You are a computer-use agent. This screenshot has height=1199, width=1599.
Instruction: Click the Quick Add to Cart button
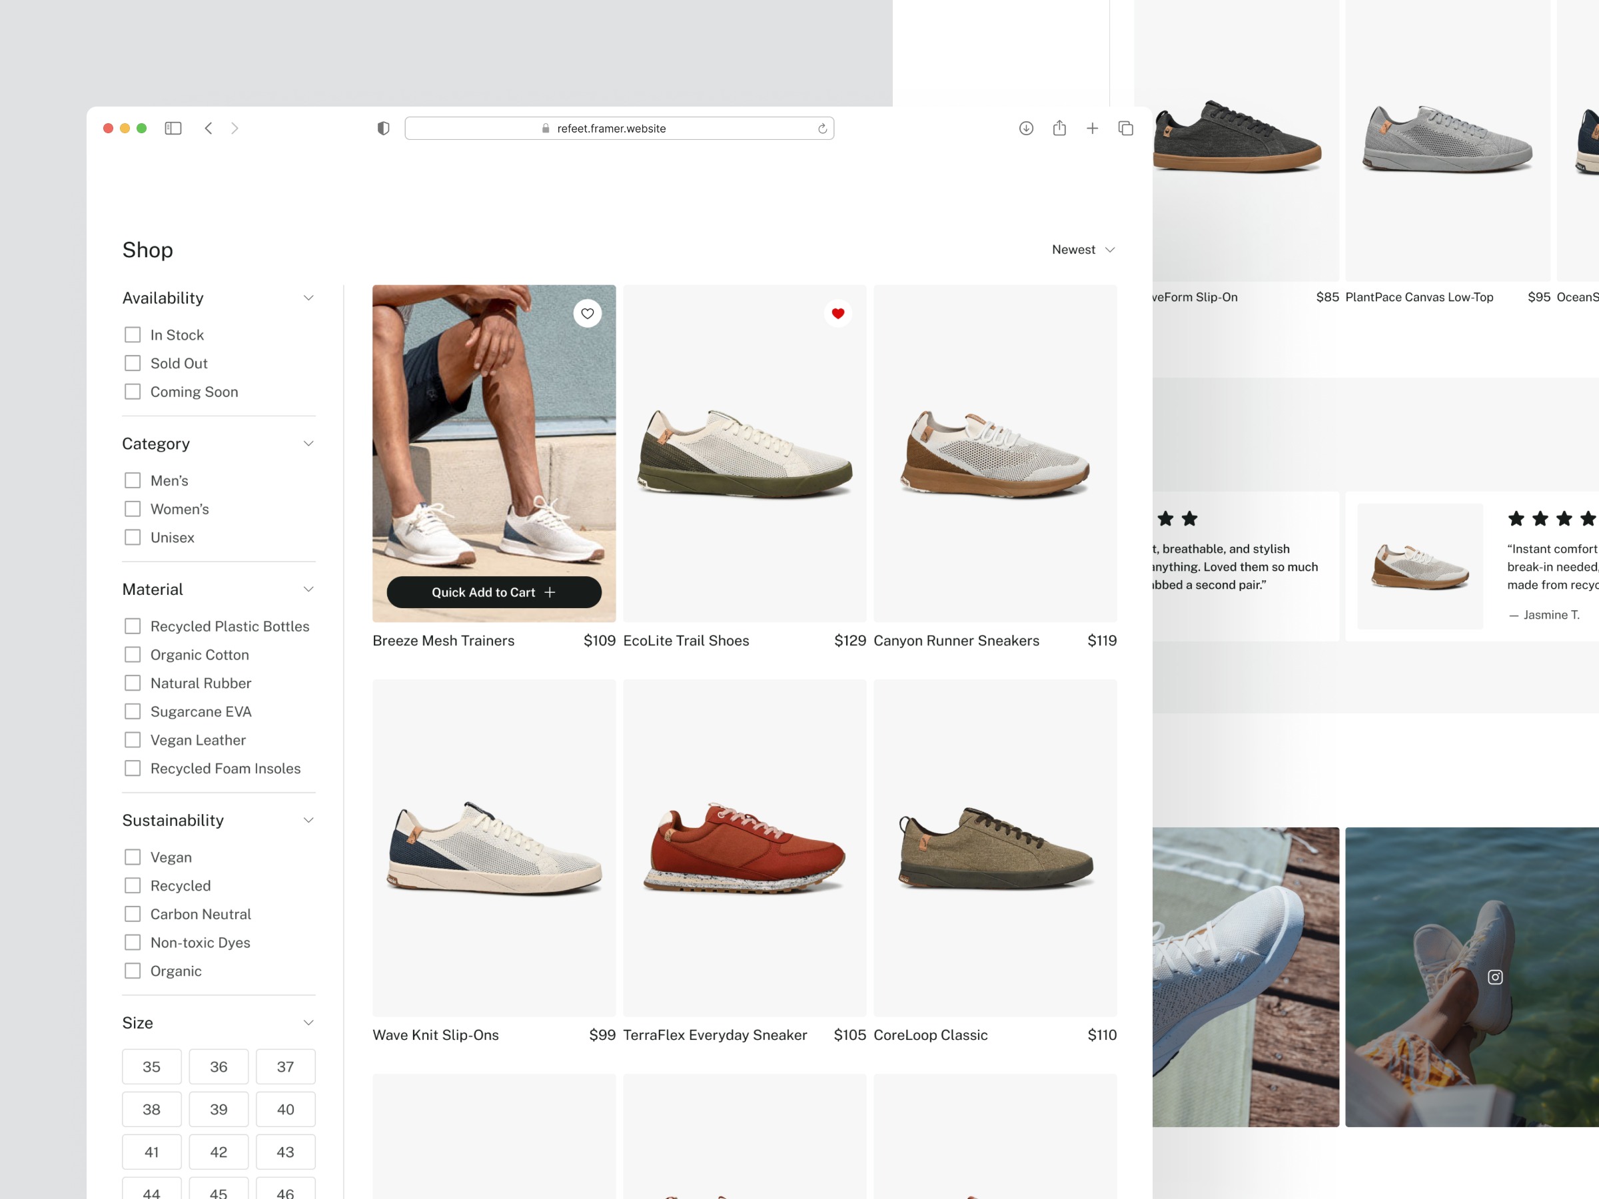pyautogui.click(x=494, y=592)
